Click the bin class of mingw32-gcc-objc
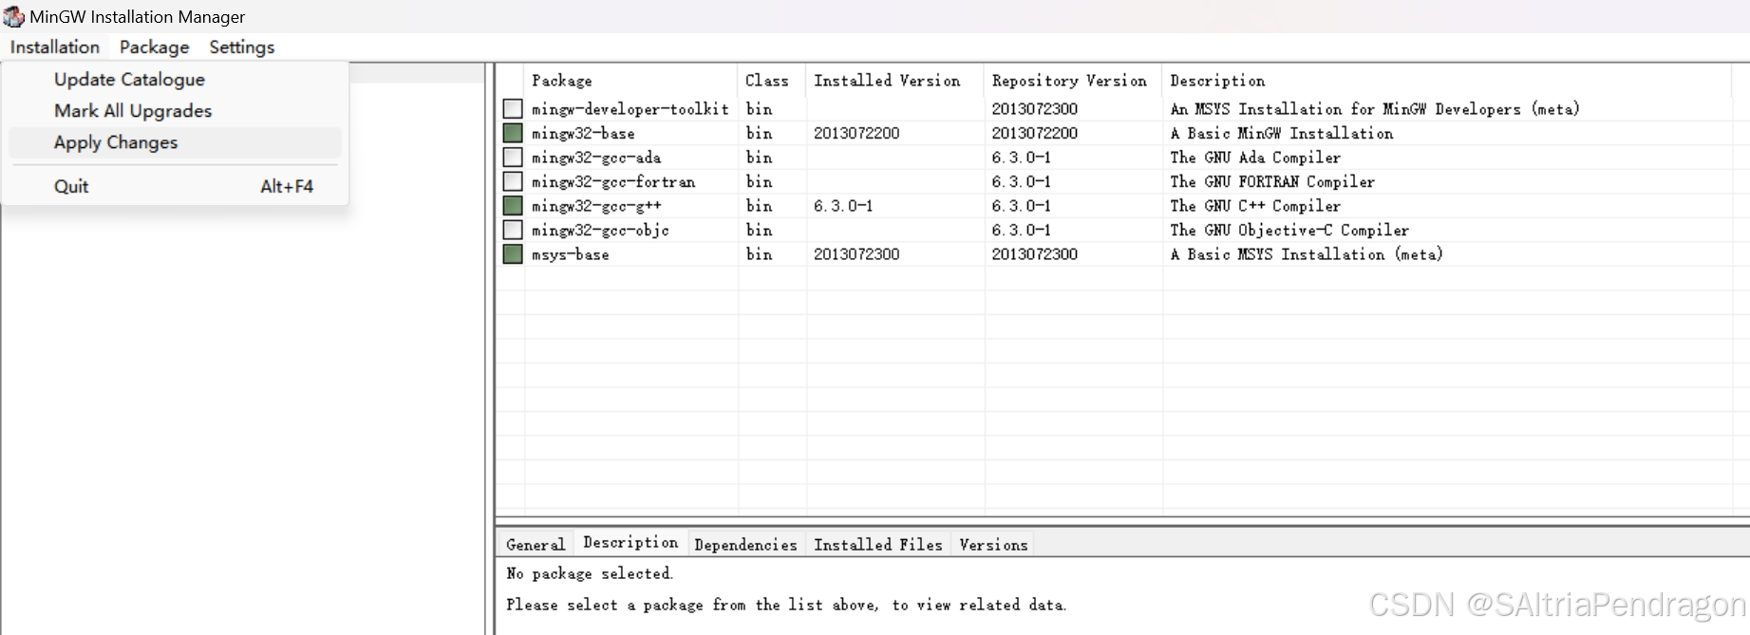This screenshot has height=635, width=1750. pyautogui.click(x=759, y=230)
